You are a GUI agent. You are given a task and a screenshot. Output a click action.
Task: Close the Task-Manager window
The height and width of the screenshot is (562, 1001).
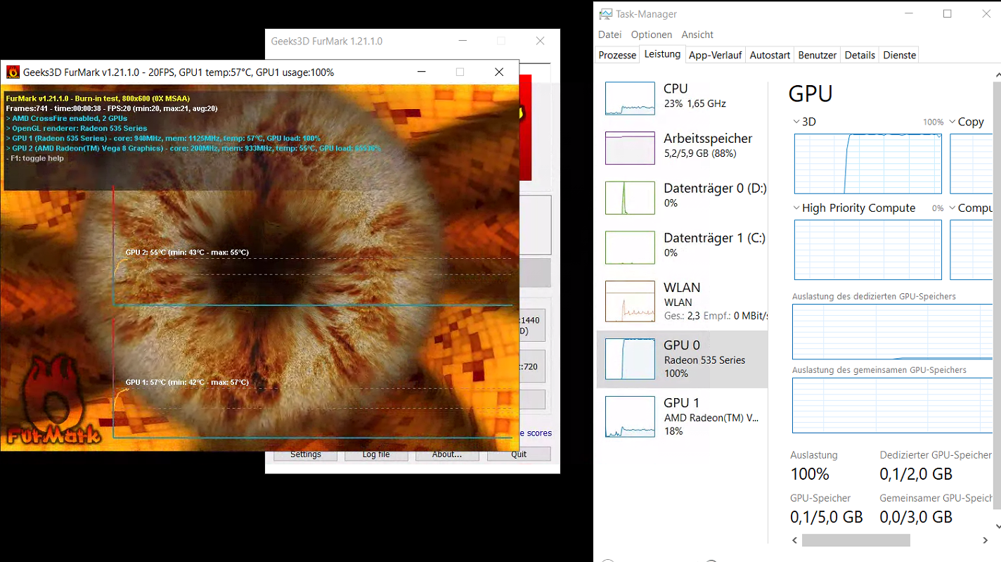click(986, 14)
